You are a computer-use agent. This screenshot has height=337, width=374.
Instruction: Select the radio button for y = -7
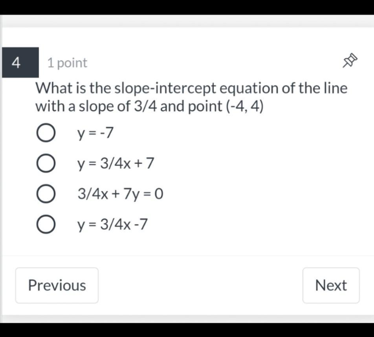point(46,133)
